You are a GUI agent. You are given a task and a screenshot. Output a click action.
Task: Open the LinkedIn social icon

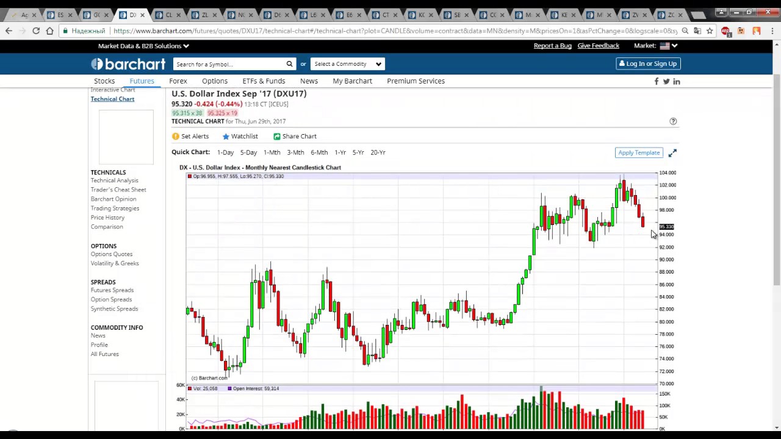pos(676,81)
